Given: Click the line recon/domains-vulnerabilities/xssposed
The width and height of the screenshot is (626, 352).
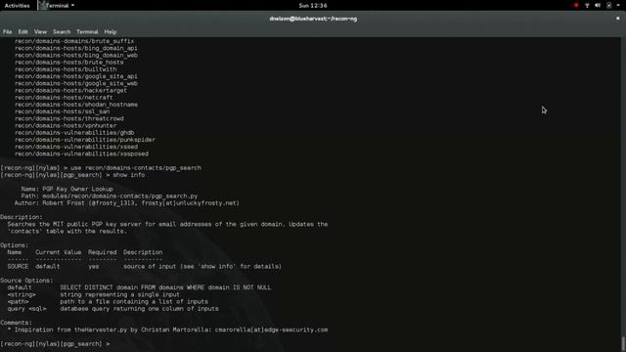Looking at the screenshot, I should [x=81, y=154].
